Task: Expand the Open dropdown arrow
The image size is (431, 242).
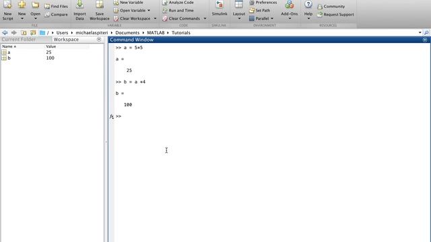Action: click(35, 19)
